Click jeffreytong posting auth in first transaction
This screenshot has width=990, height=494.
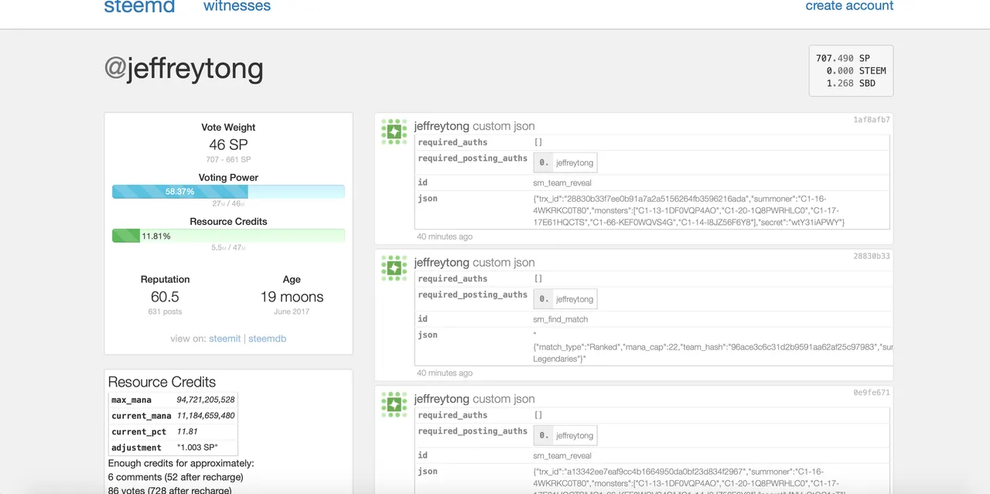pyautogui.click(x=575, y=163)
